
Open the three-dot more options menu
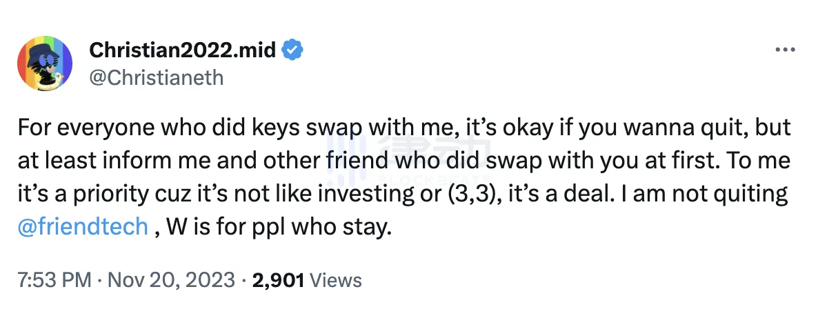(785, 50)
